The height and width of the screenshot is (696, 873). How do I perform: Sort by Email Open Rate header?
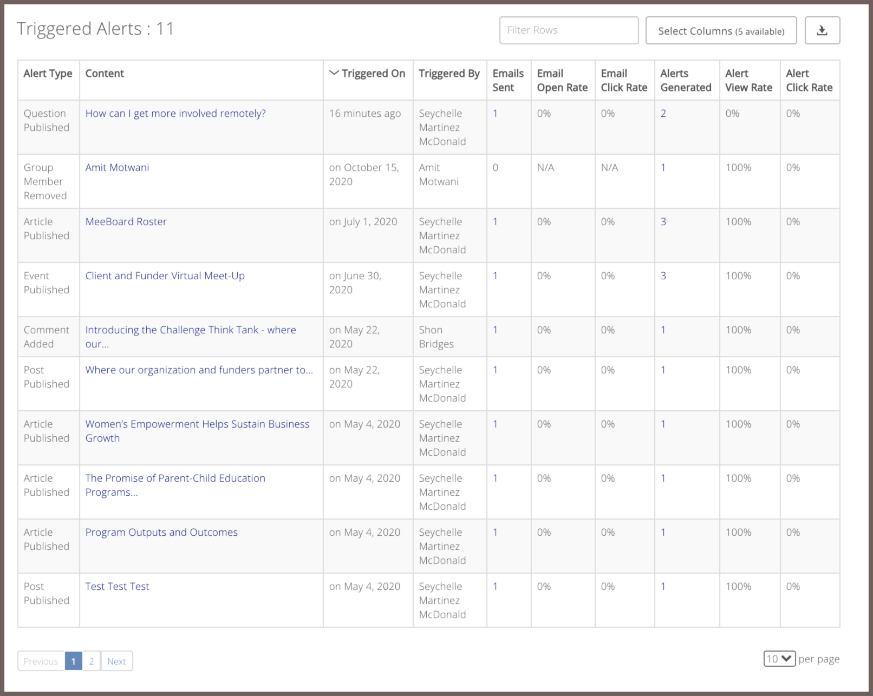[562, 80]
